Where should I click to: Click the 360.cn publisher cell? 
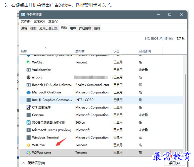click(x=80, y=123)
